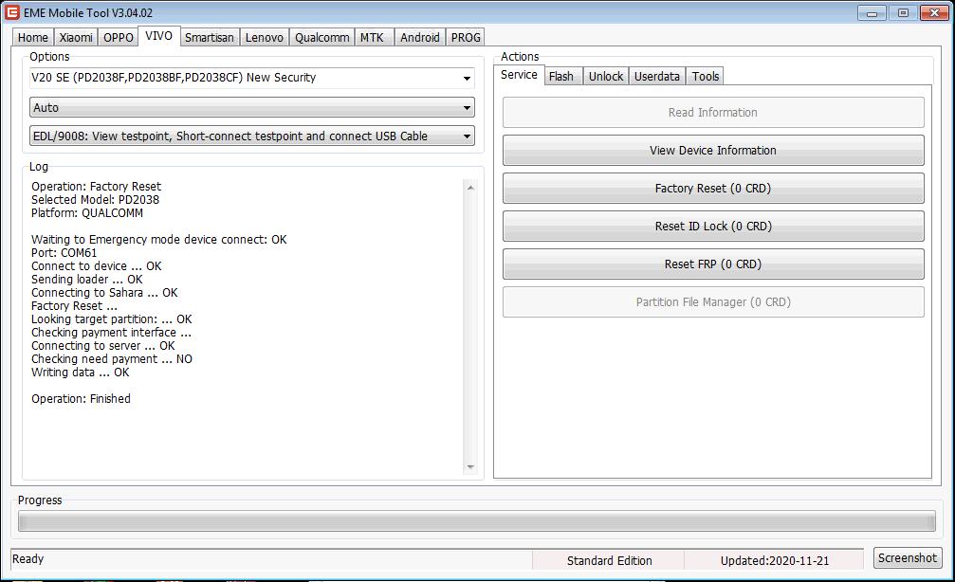Open the Auto selection dropdown
Screen dimensions: 955x582
[x=468, y=108]
